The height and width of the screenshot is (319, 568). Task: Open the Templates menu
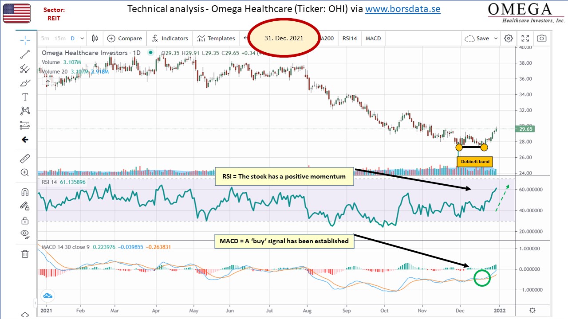pos(216,39)
